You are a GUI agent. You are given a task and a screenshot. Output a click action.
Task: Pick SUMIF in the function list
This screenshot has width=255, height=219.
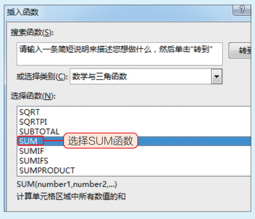coord(32,151)
